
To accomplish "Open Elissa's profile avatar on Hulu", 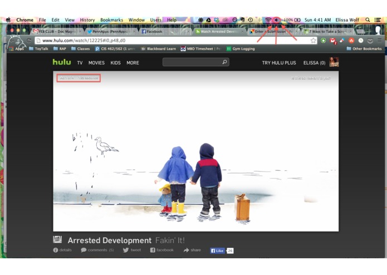I will (x=334, y=62).
